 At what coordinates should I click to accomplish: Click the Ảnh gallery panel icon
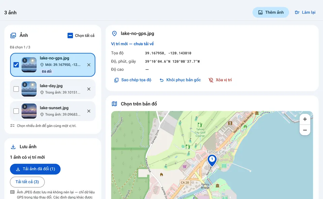[x=13, y=35]
